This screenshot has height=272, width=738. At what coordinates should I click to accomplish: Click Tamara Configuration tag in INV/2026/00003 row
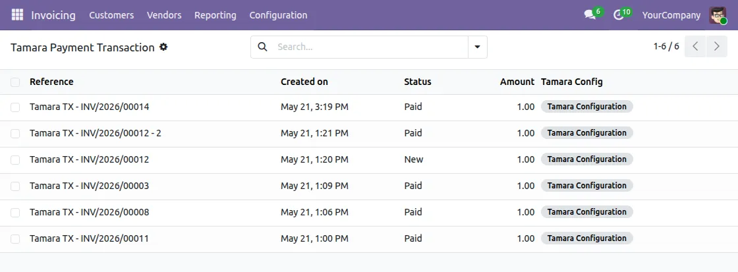586,186
